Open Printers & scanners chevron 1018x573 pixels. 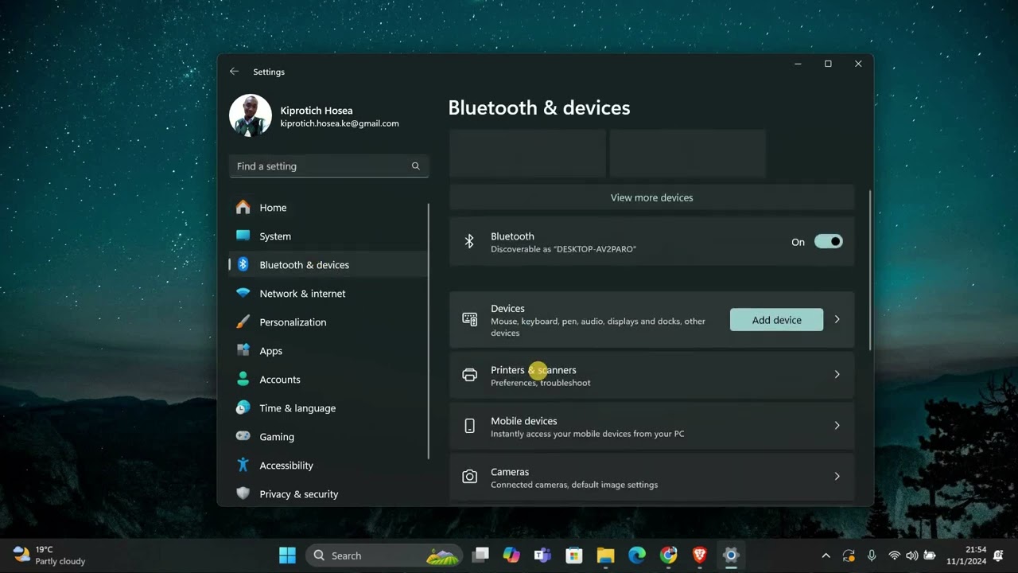click(837, 375)
